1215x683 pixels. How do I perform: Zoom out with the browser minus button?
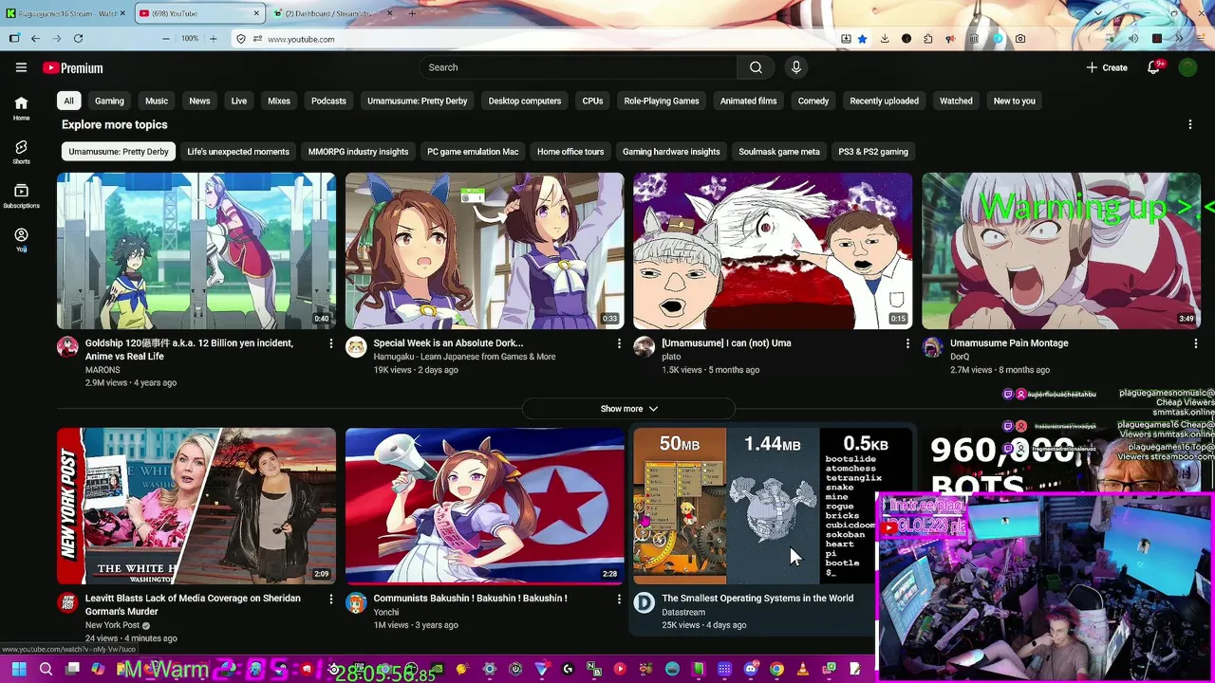pyautogui.click(x=166, y=39)
